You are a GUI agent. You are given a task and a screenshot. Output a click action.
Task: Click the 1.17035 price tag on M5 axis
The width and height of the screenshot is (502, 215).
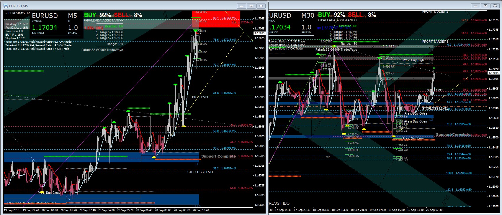(259, 33)
